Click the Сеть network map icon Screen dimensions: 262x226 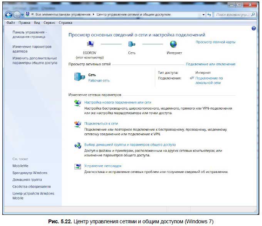pyautogui.click(x=132, y=44)
